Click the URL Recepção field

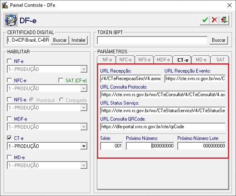point(131,79)
